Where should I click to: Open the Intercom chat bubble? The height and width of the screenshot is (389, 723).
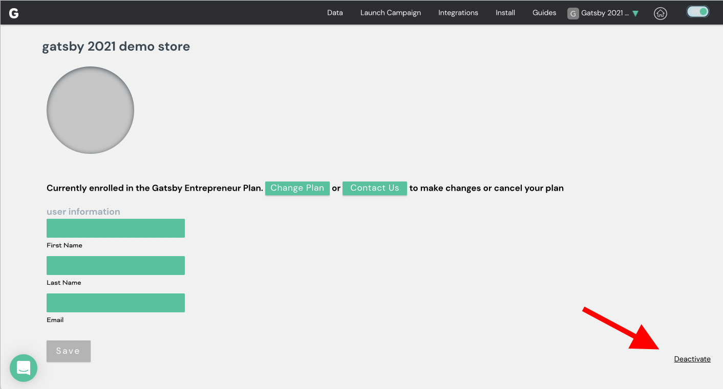click(24, 368)
